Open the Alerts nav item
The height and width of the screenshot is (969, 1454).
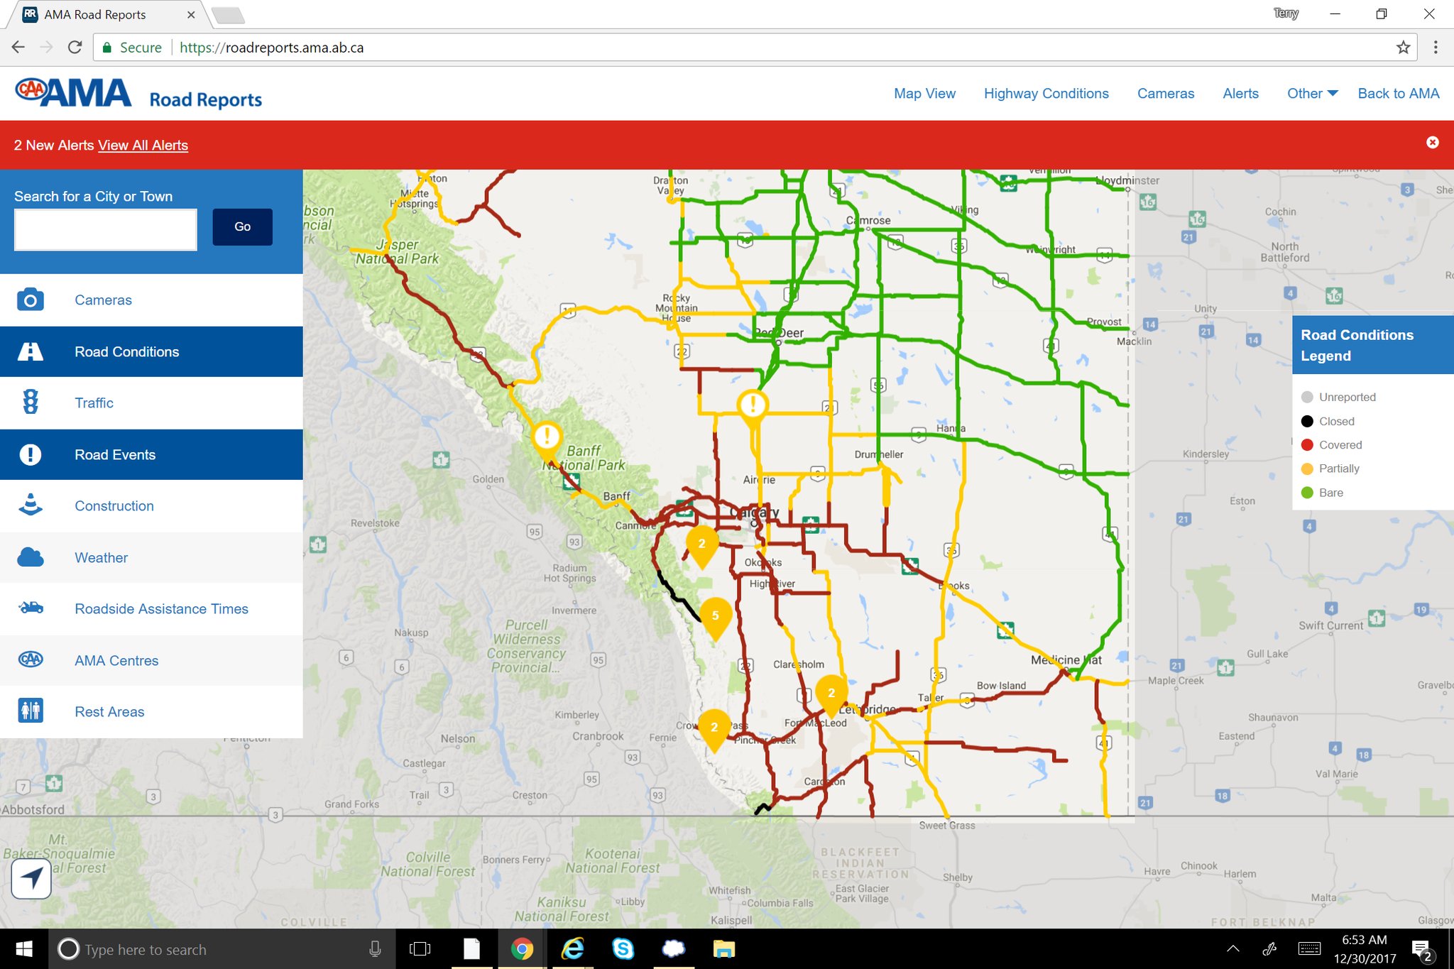click(x=1240, y=93)
